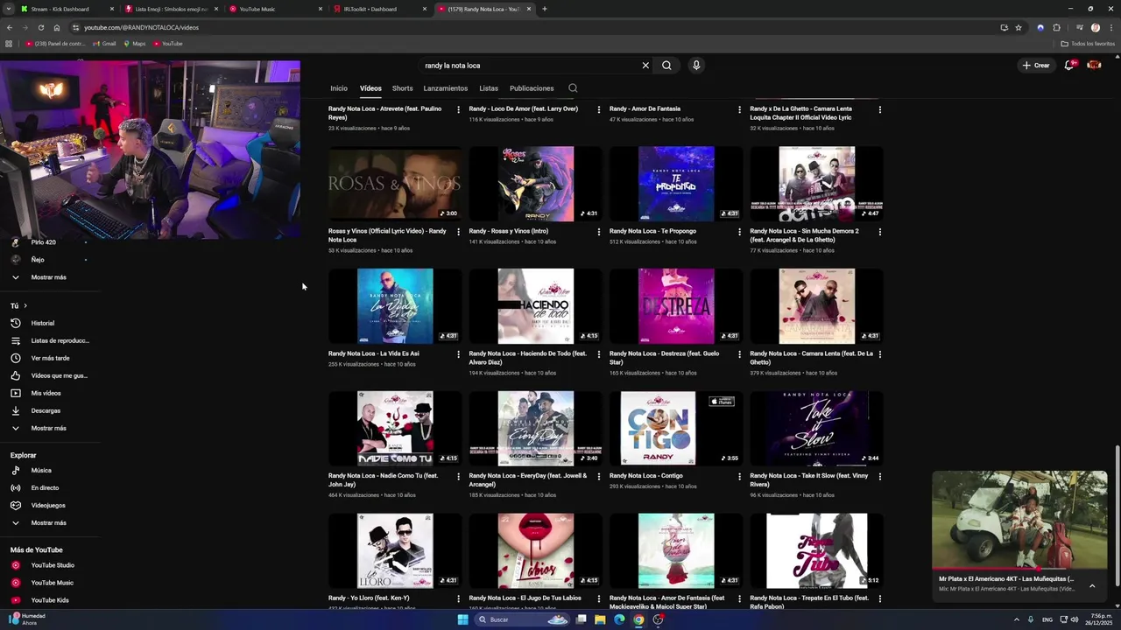This screenshot has height=630, width=1121.
Task: Open options menu for Contigo video
Action: click(x=739, y=477)
